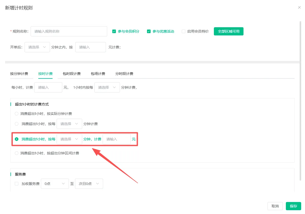
Task: Enable the 启用会员特价 checkbox
Action: pos(184,31)
